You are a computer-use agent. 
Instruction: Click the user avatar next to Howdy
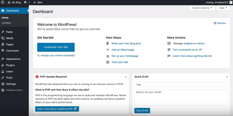pos(231,2)
